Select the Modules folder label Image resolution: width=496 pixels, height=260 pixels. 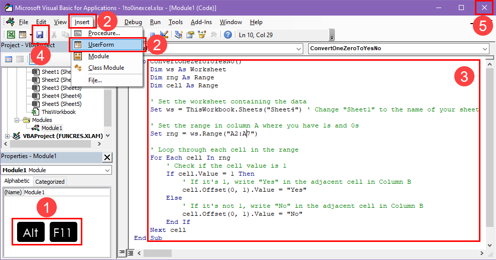[42, 120]
